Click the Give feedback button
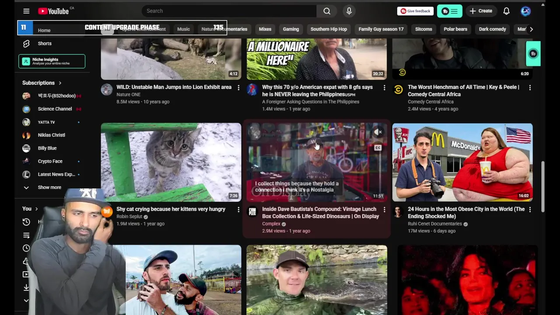This screenshot has width=560, height=315. pyautogui.click(x=415, y=11)
